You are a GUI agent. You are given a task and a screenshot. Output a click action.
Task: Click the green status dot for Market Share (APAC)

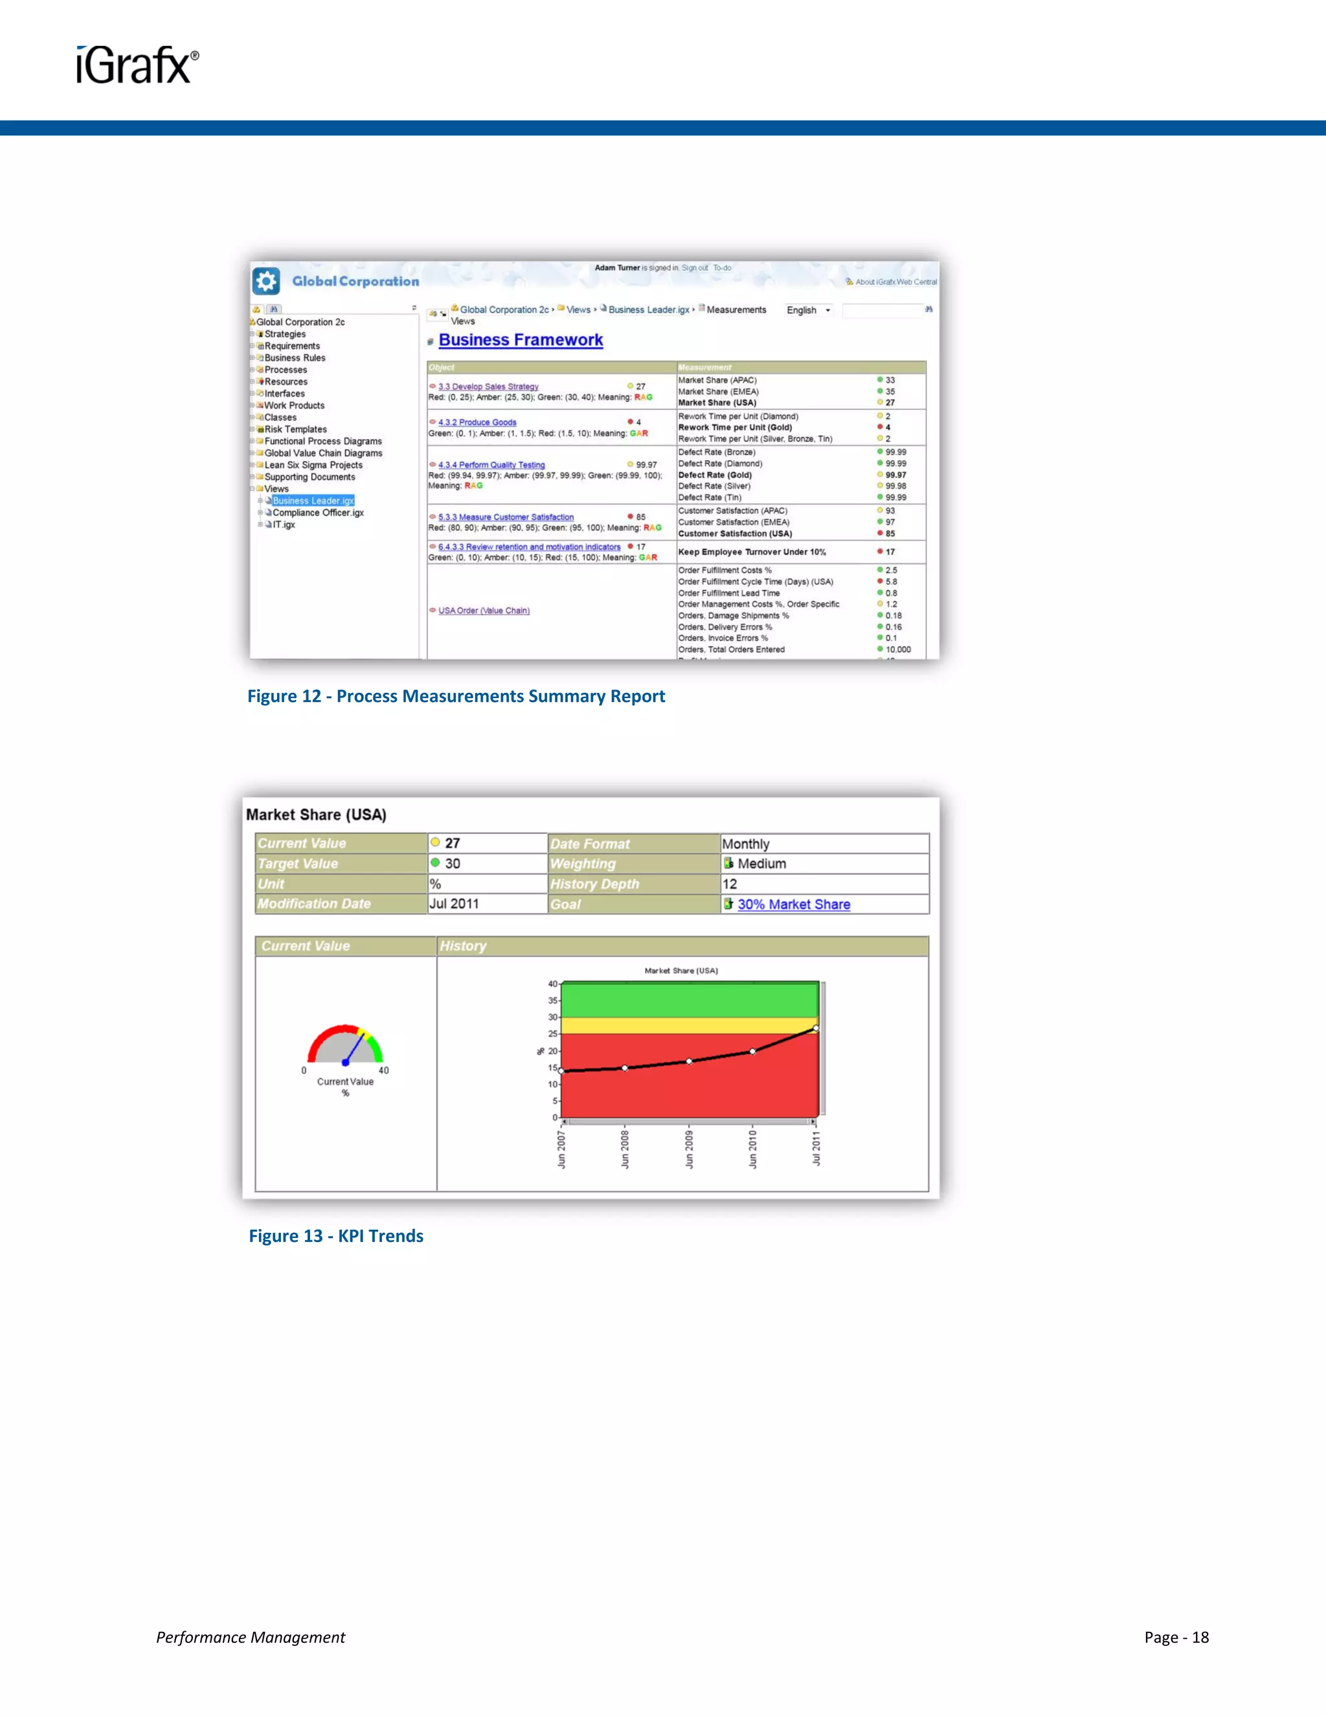click(880, 379)
